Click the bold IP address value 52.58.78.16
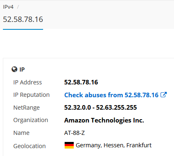This screenshot has height=156, width=174. 81,82
